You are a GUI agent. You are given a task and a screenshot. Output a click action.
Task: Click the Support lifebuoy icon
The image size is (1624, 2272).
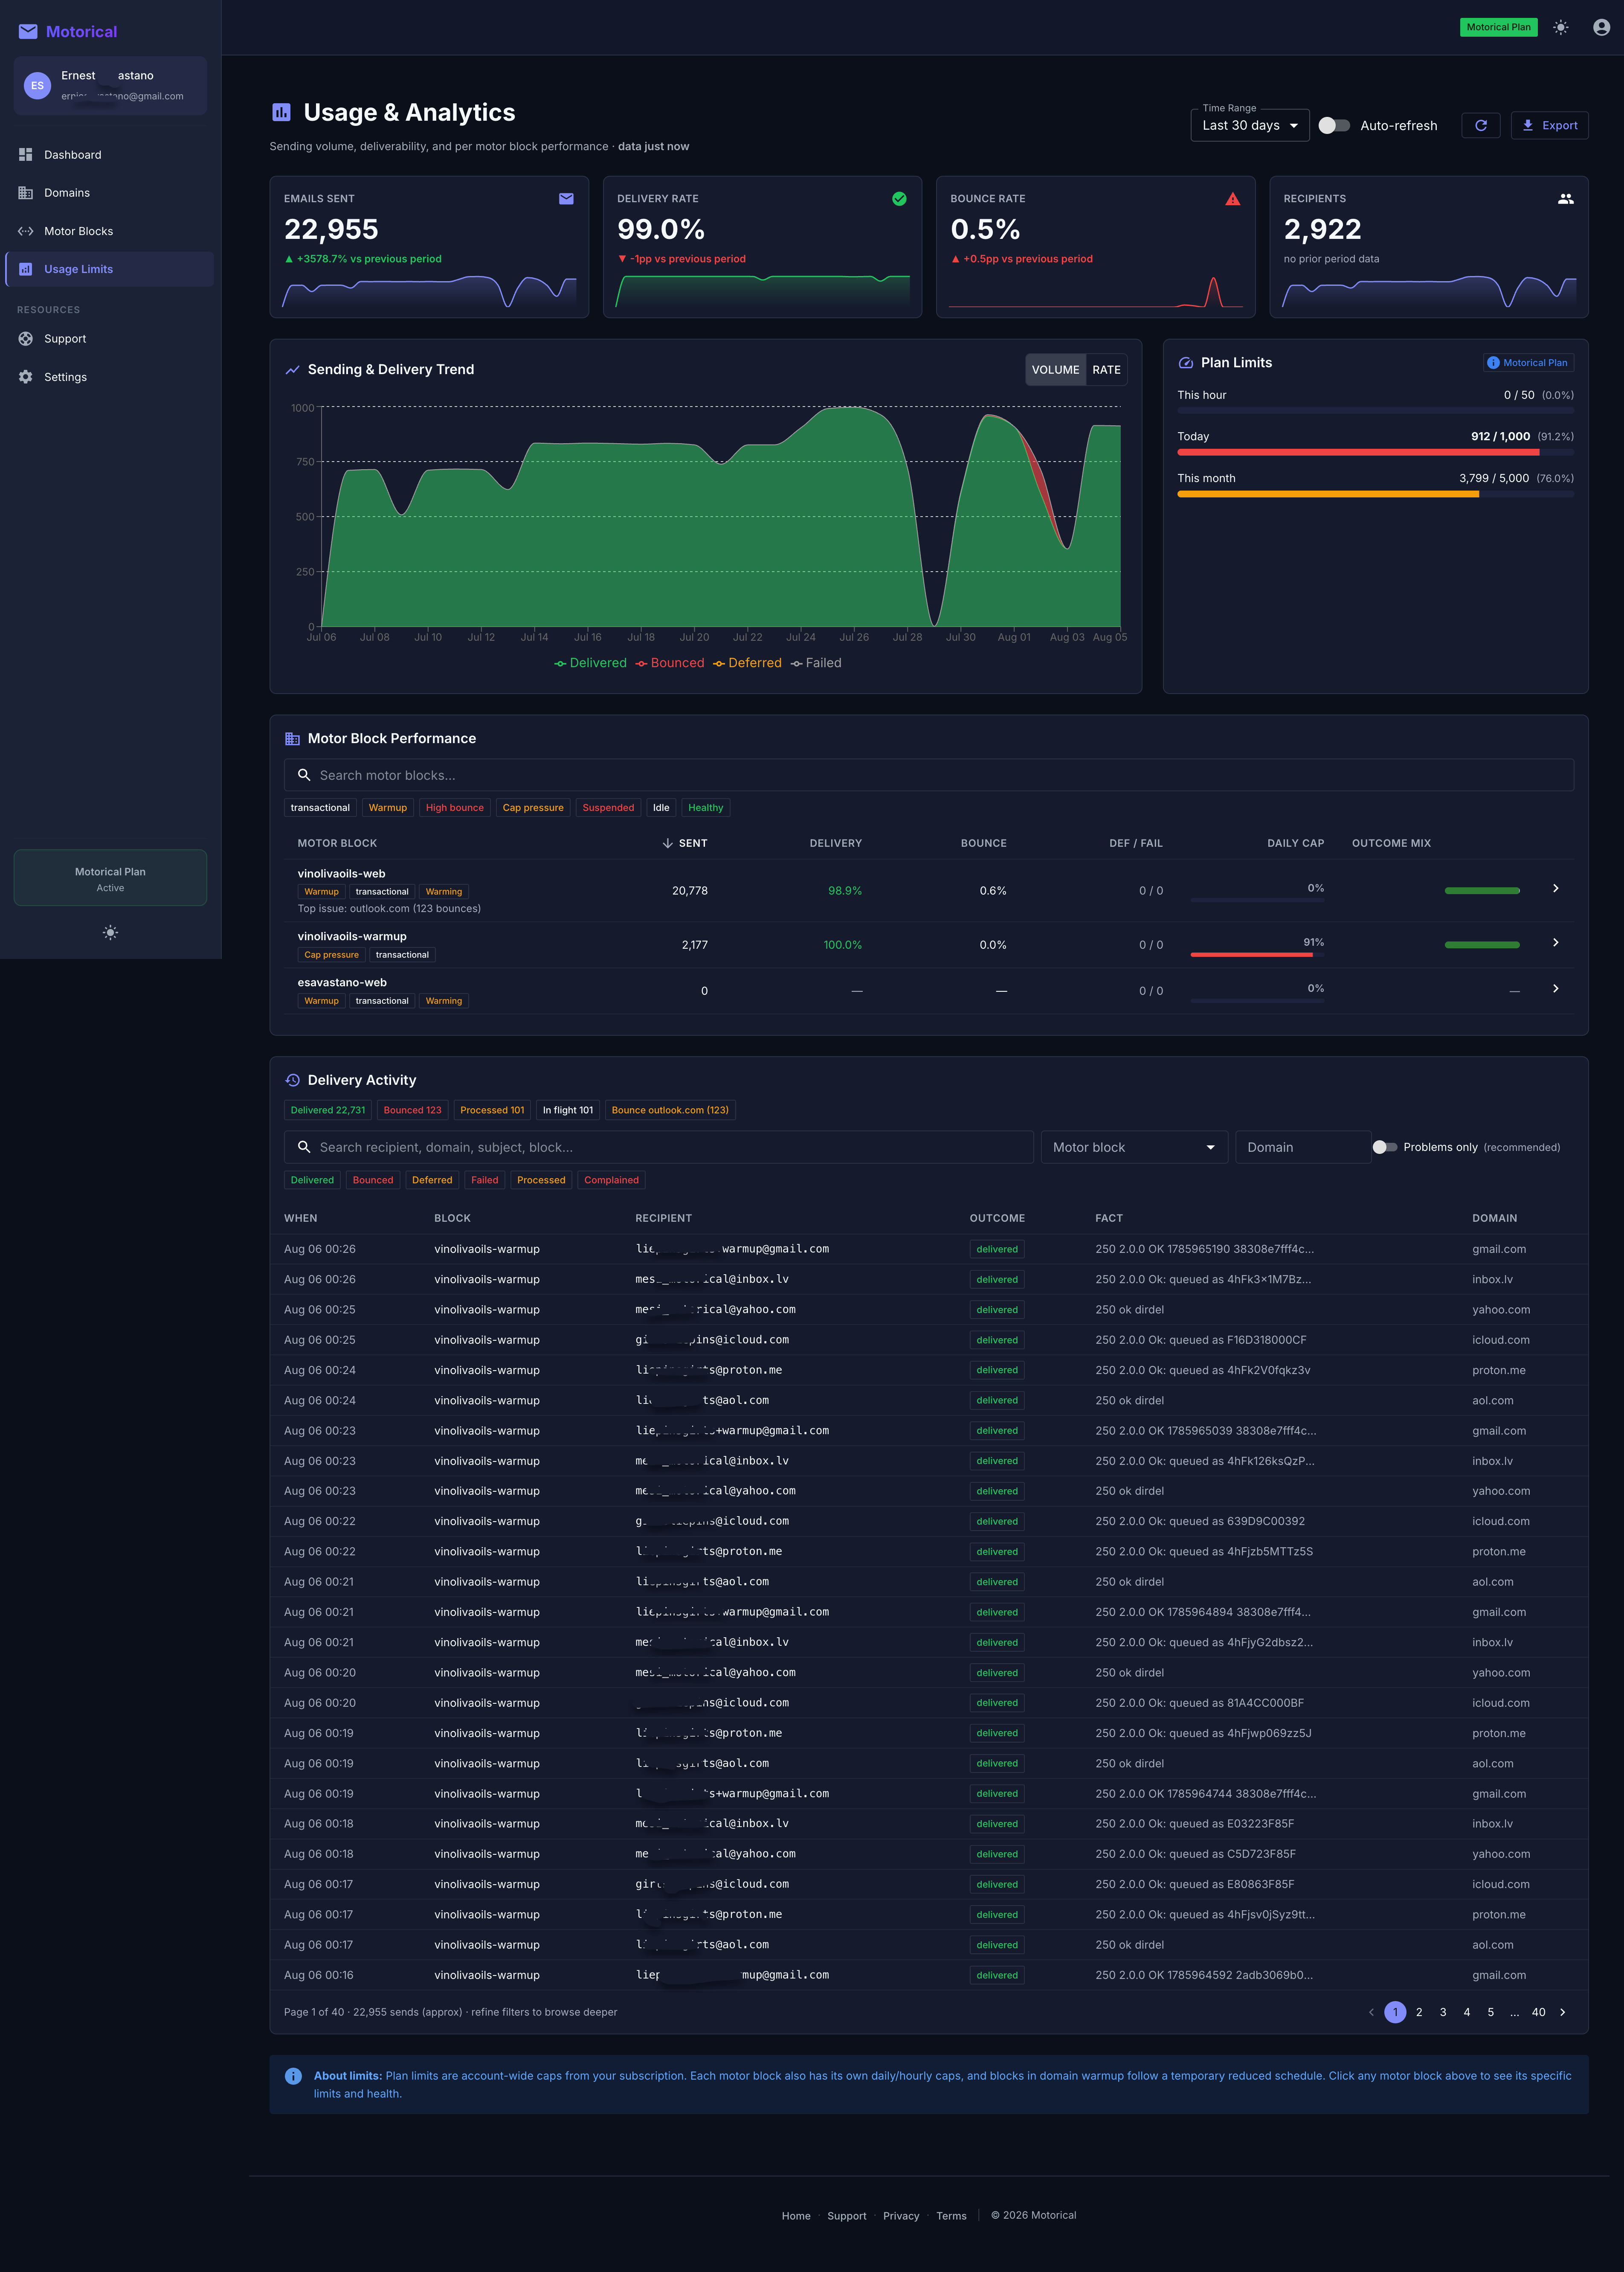tap(26, 339)
